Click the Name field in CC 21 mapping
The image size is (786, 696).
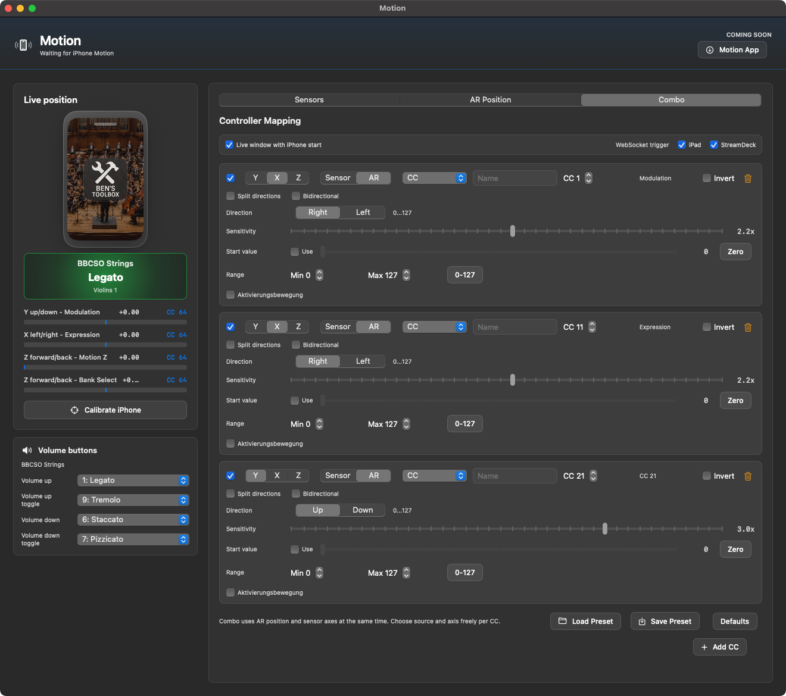[515, 476]
